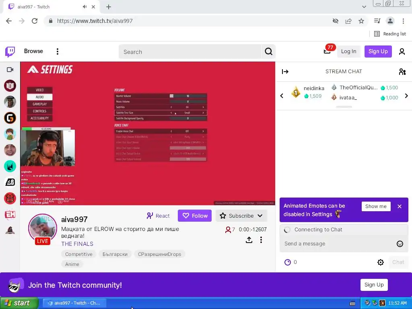Click neidinka on the leaderboard
Viewport: 412px width, 309px height.
point(314,88)
